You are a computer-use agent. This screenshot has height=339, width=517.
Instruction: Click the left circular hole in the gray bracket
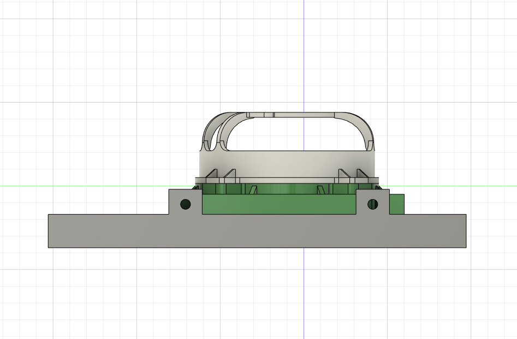pyautogui.click(x=186, y=204)
